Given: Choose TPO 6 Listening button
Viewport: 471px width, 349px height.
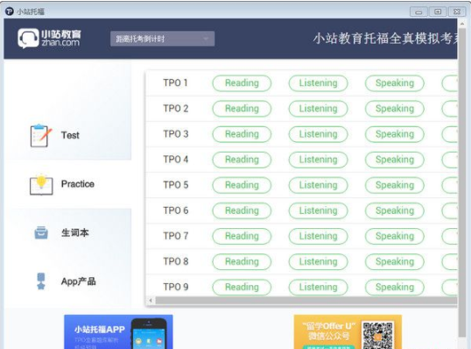Looking at the screenshot, I should pyautogui.click(x=318, y=210).
